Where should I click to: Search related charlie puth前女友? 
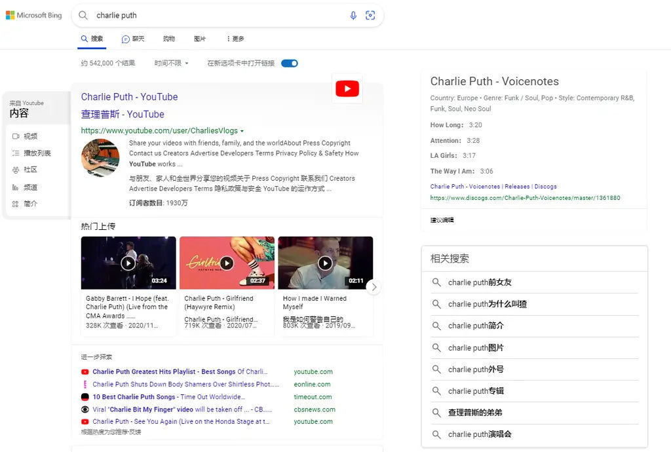480,282
